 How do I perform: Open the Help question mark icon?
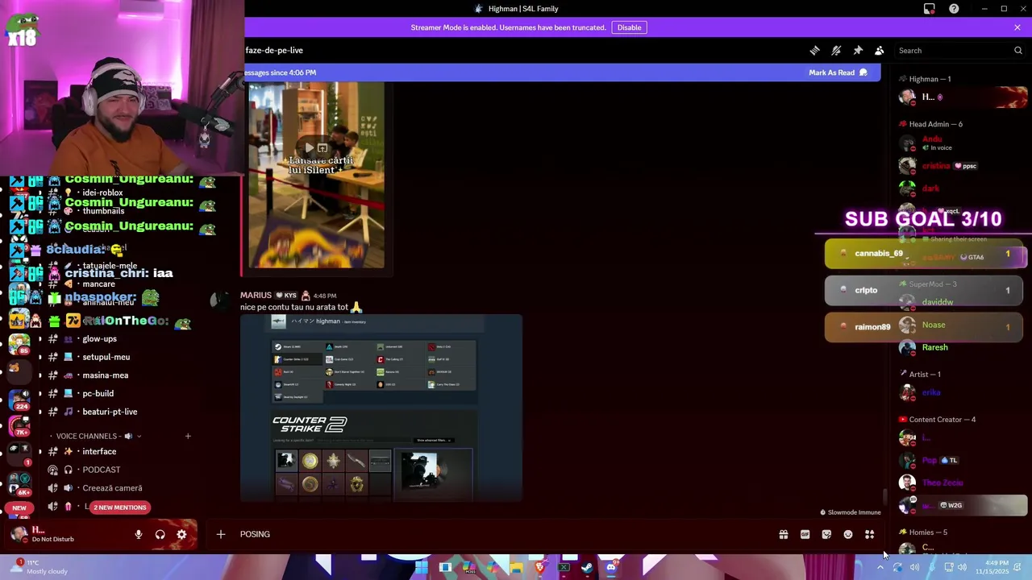954,9
